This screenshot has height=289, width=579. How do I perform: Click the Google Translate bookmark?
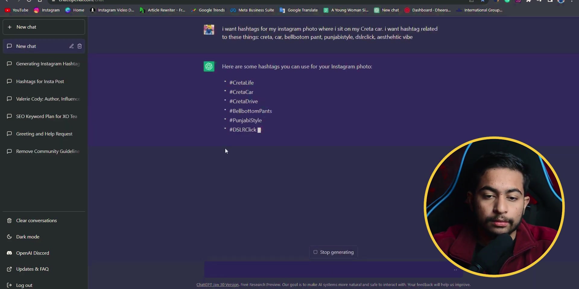(299, 10)
